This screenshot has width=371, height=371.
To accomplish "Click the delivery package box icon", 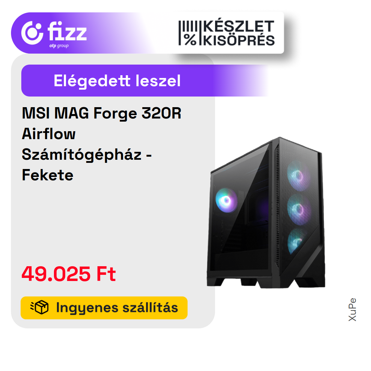I will (40, 307).
